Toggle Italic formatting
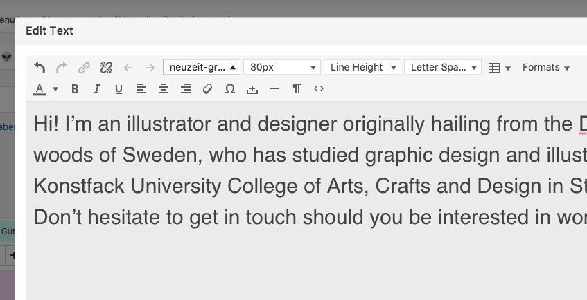The height and width of the screenshot is (300, 587). [x=97, y=88]
